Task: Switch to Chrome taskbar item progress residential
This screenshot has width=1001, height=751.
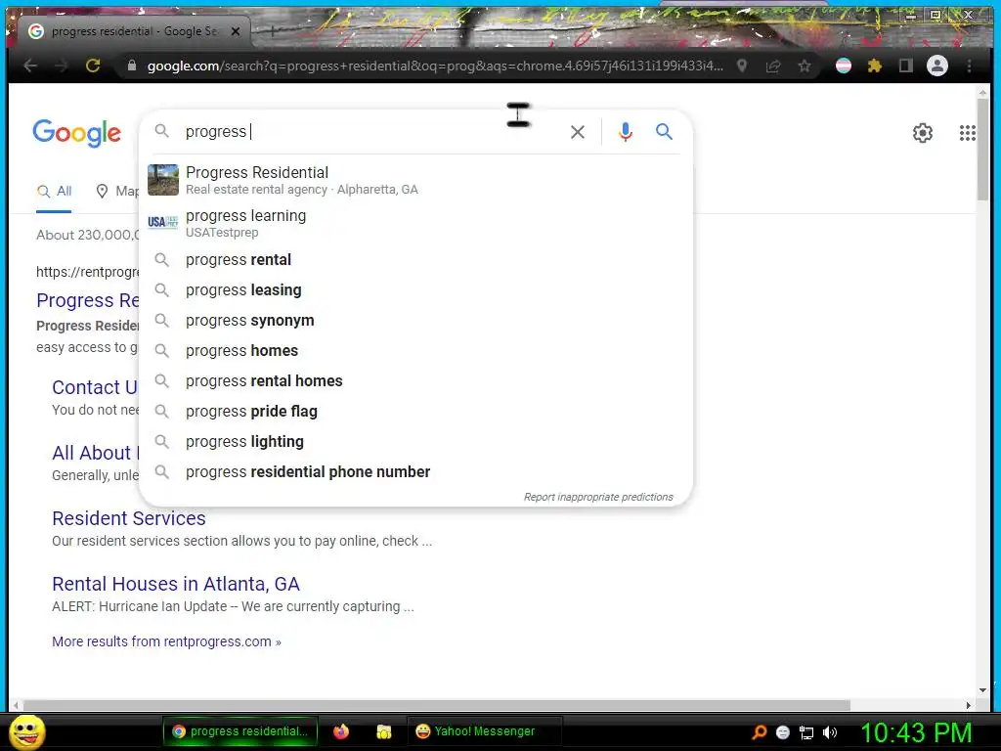Action: click(240, 731)
